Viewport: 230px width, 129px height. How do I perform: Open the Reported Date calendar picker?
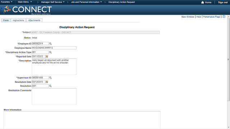coord(47,57)
